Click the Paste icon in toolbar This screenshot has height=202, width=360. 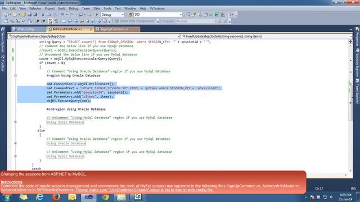tap(55, 15)
